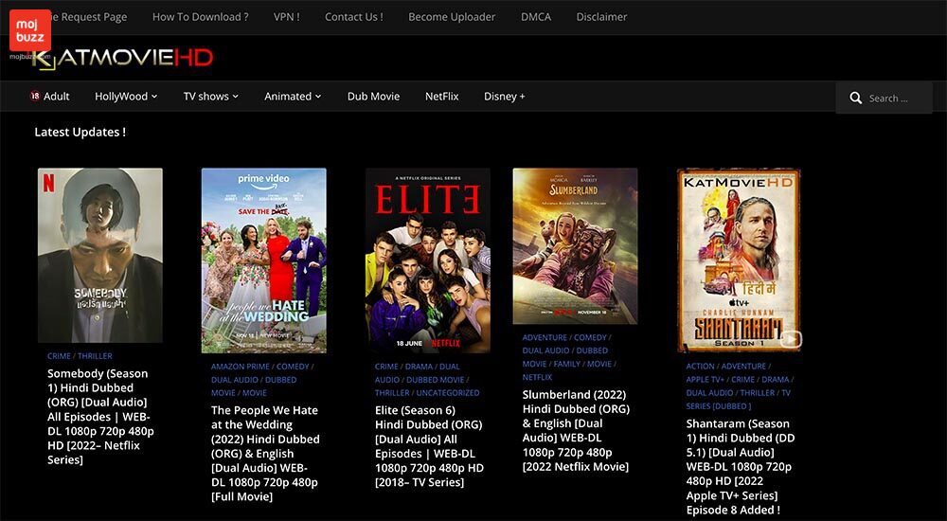Viewport: 947px width, 521px height.
Task: Select THRILLER tag under Somebody poster
Action: point(95,356)
